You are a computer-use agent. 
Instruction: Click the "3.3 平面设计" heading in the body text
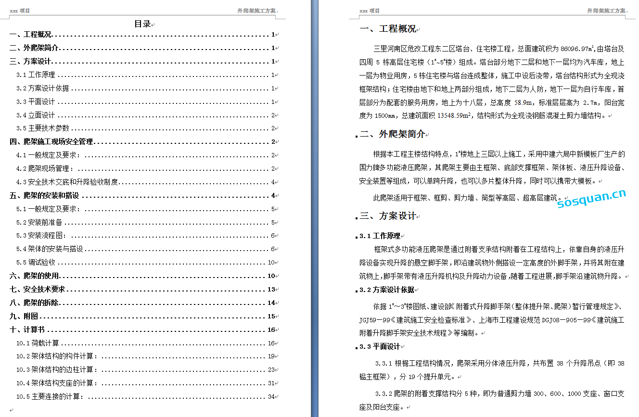(x=380, y=347)
